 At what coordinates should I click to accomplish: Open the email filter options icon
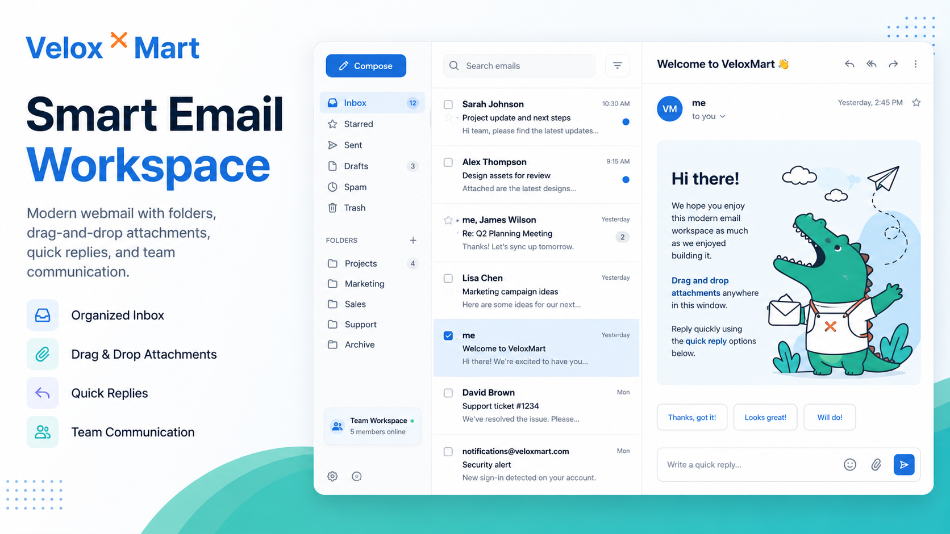coord(618,66)
